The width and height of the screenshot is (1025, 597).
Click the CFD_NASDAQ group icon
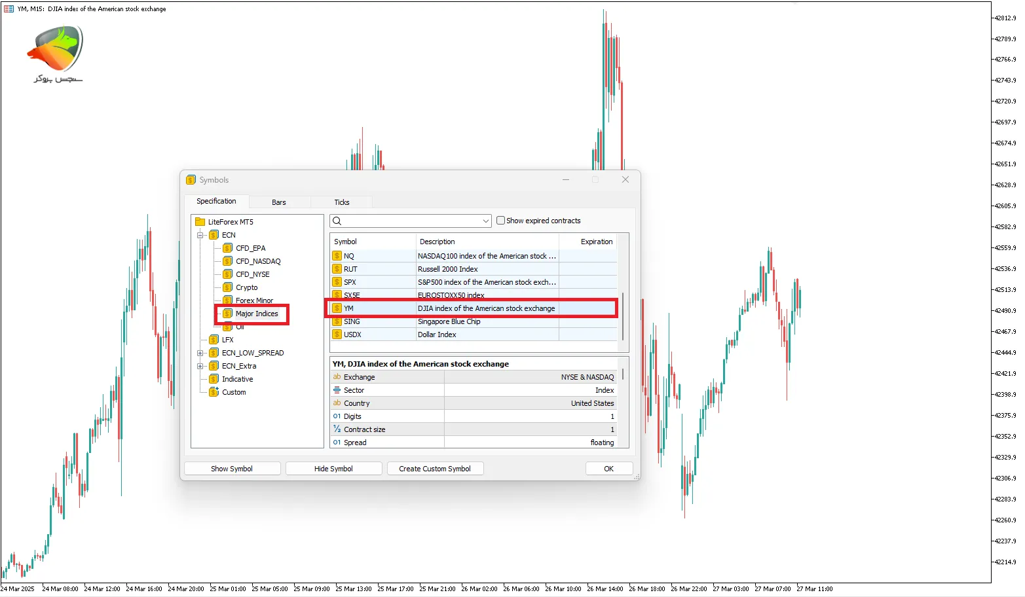click(x=227, y=261)
